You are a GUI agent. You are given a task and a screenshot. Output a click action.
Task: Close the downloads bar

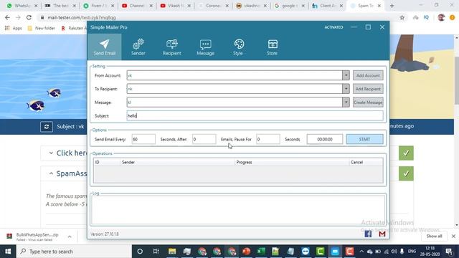[x=453, y=236]
